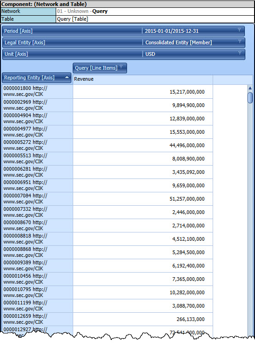Click the Legal Entity [Axis] label
Screen dimensions: 255x345
click(25, 42)
